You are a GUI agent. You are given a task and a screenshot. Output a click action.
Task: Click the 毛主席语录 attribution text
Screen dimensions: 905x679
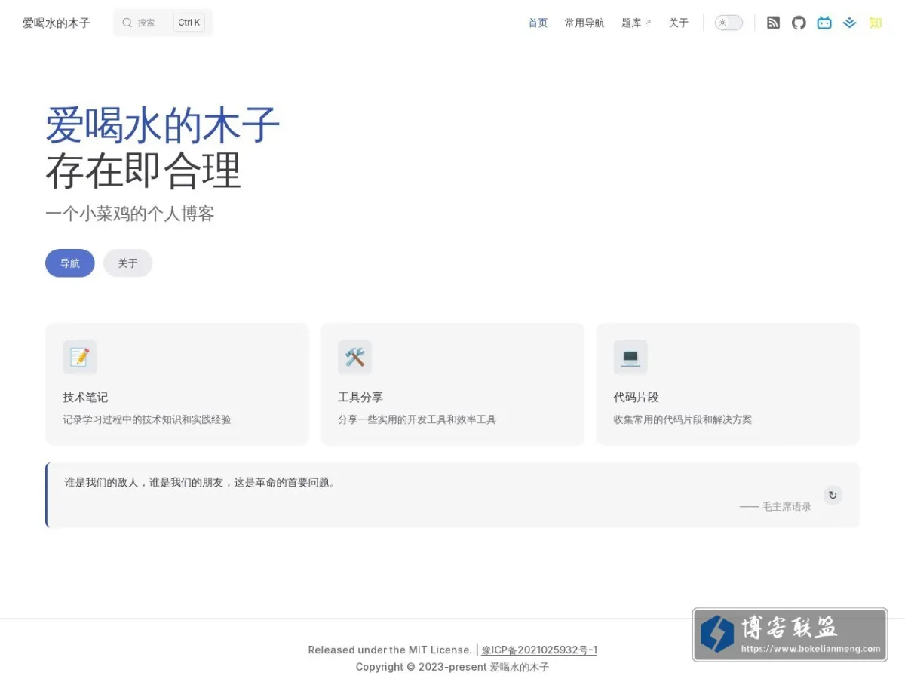pos(775,506)
